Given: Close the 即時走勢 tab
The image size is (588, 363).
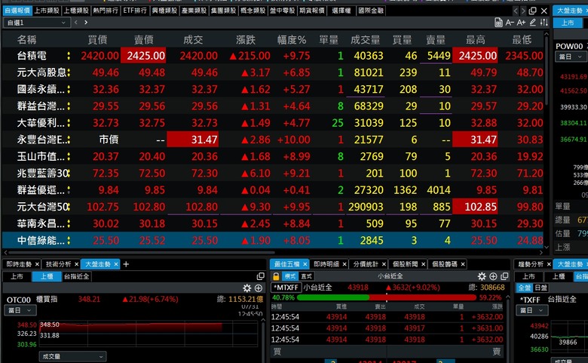Looking at the screenshot, I should pyautogui.click(x=37, y=264).
